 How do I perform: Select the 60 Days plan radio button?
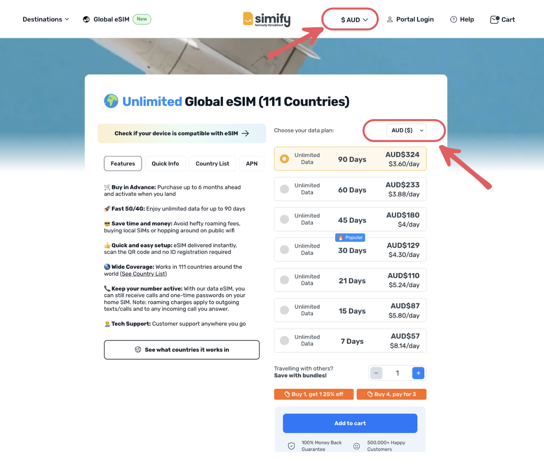(285, 189)
